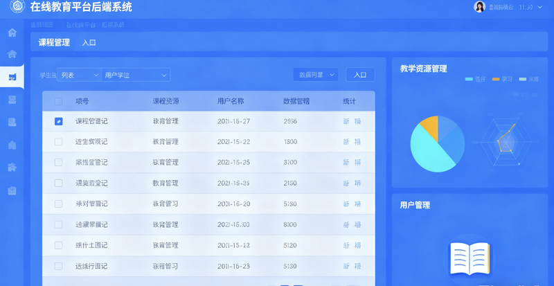The image size is (554, 286).
Task: Click the 入口 button above the table
Action: [359, 75]
